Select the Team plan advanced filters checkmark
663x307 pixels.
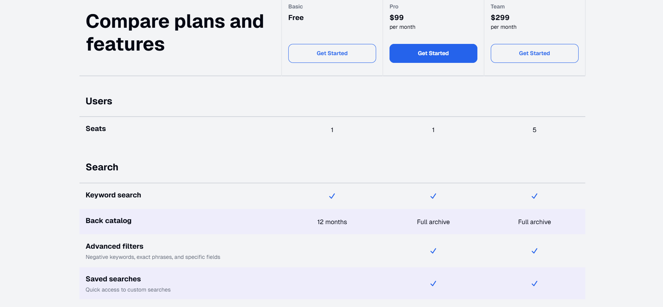click(534, 251)
